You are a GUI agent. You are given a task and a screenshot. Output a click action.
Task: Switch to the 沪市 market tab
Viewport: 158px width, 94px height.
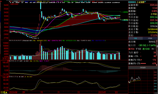point(136,38)
